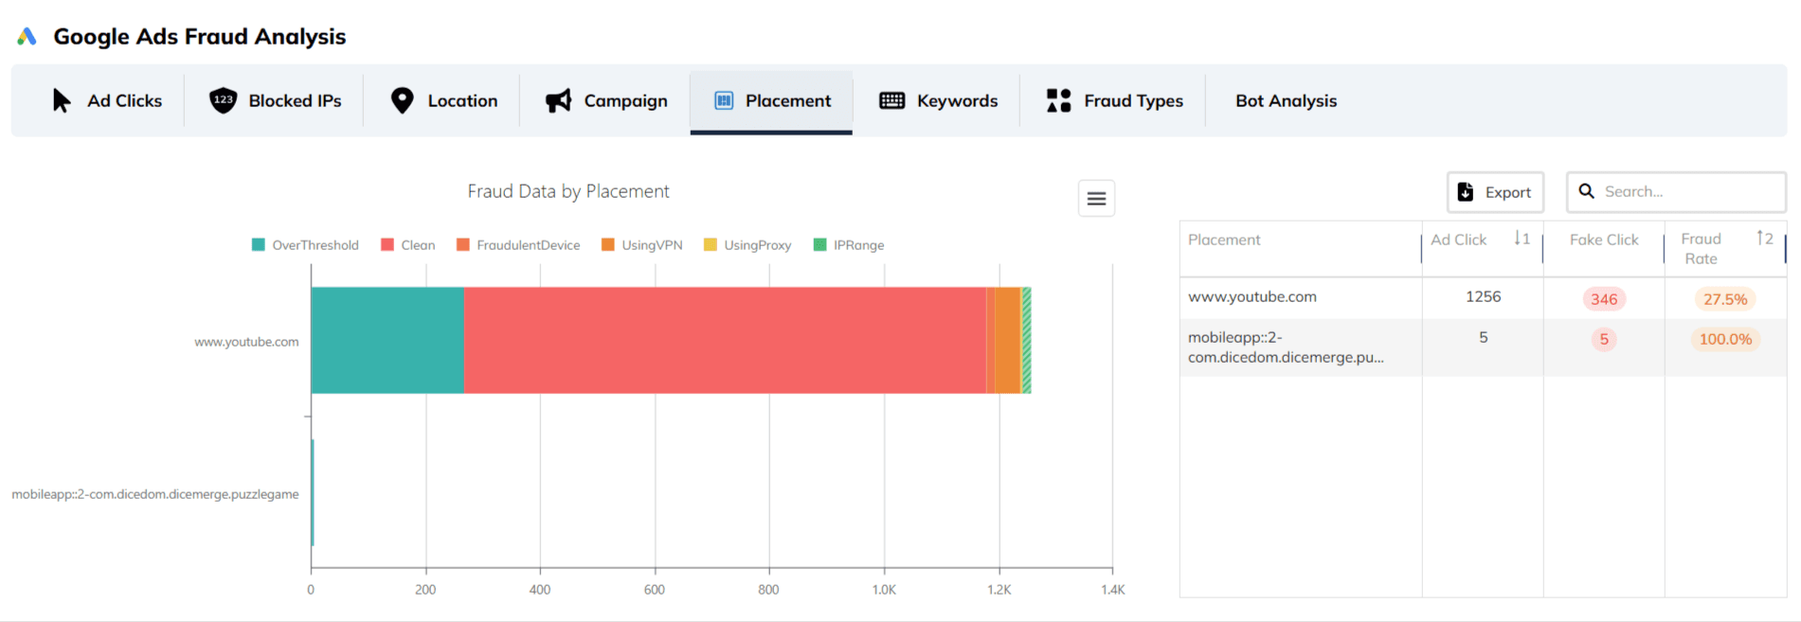This screenshot has height=622, width=1801.
Task: Click the Placement tab icon
Action: [724, 100]
